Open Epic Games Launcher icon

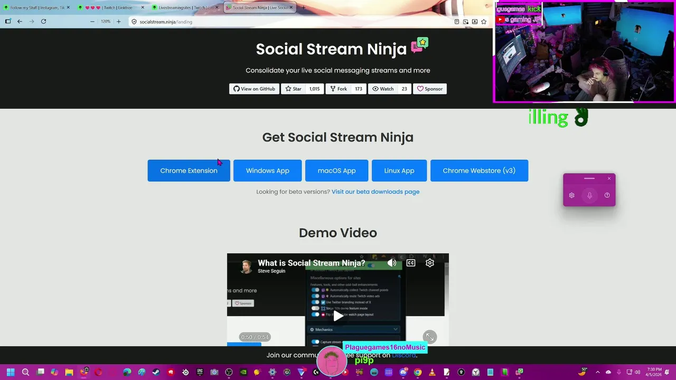coord(200,372)
